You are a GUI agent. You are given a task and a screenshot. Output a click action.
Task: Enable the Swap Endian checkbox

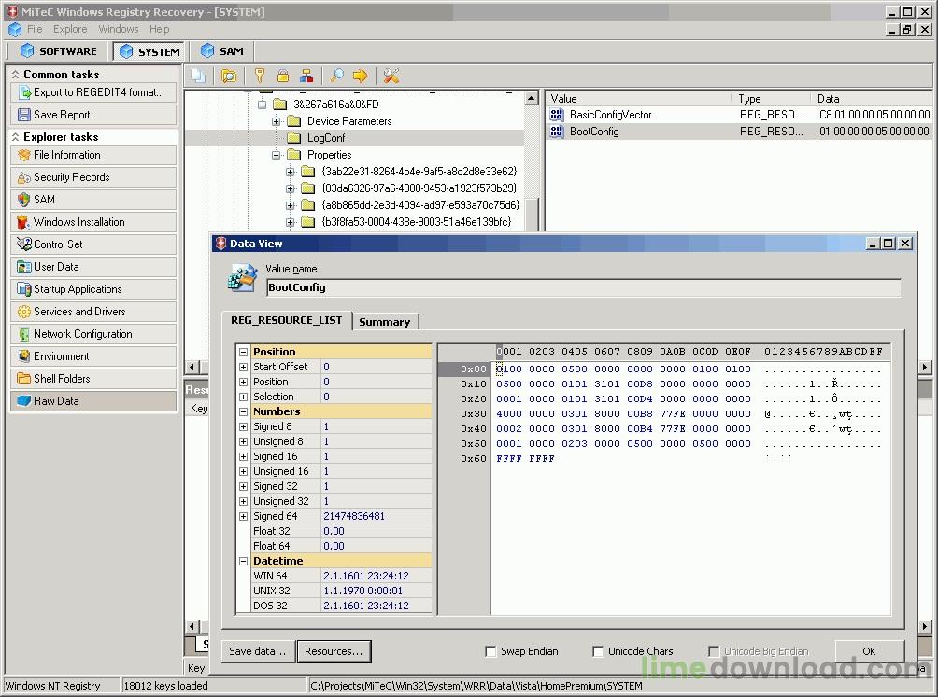pos(490,651)
